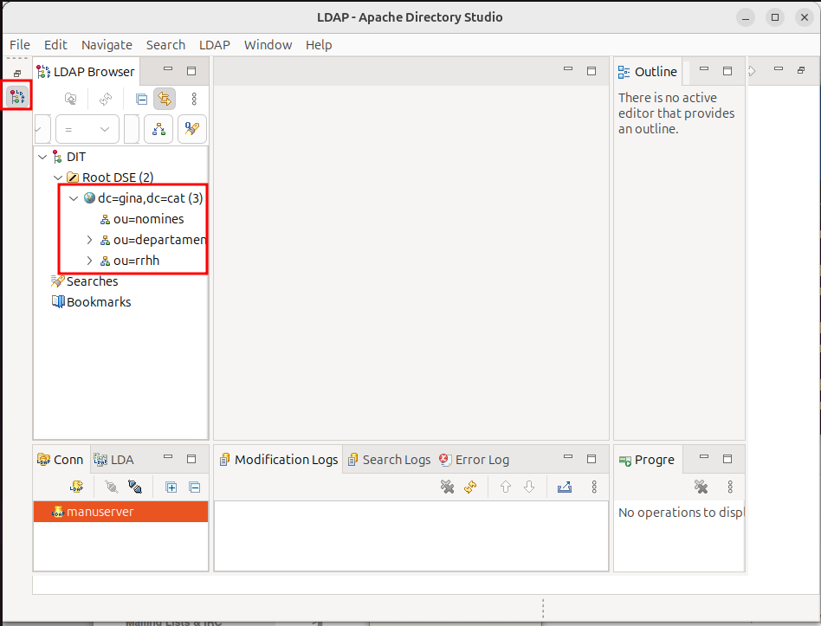Refresh the Modification Logs view
The height and width of the screenshot is (626, 821).
click(470, 487)
